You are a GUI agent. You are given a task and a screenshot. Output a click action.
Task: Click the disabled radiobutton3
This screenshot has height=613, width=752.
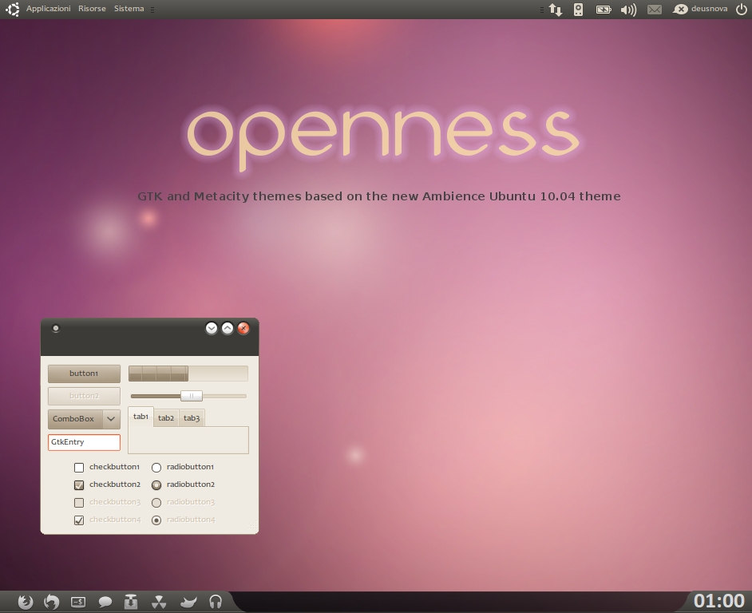156,503
